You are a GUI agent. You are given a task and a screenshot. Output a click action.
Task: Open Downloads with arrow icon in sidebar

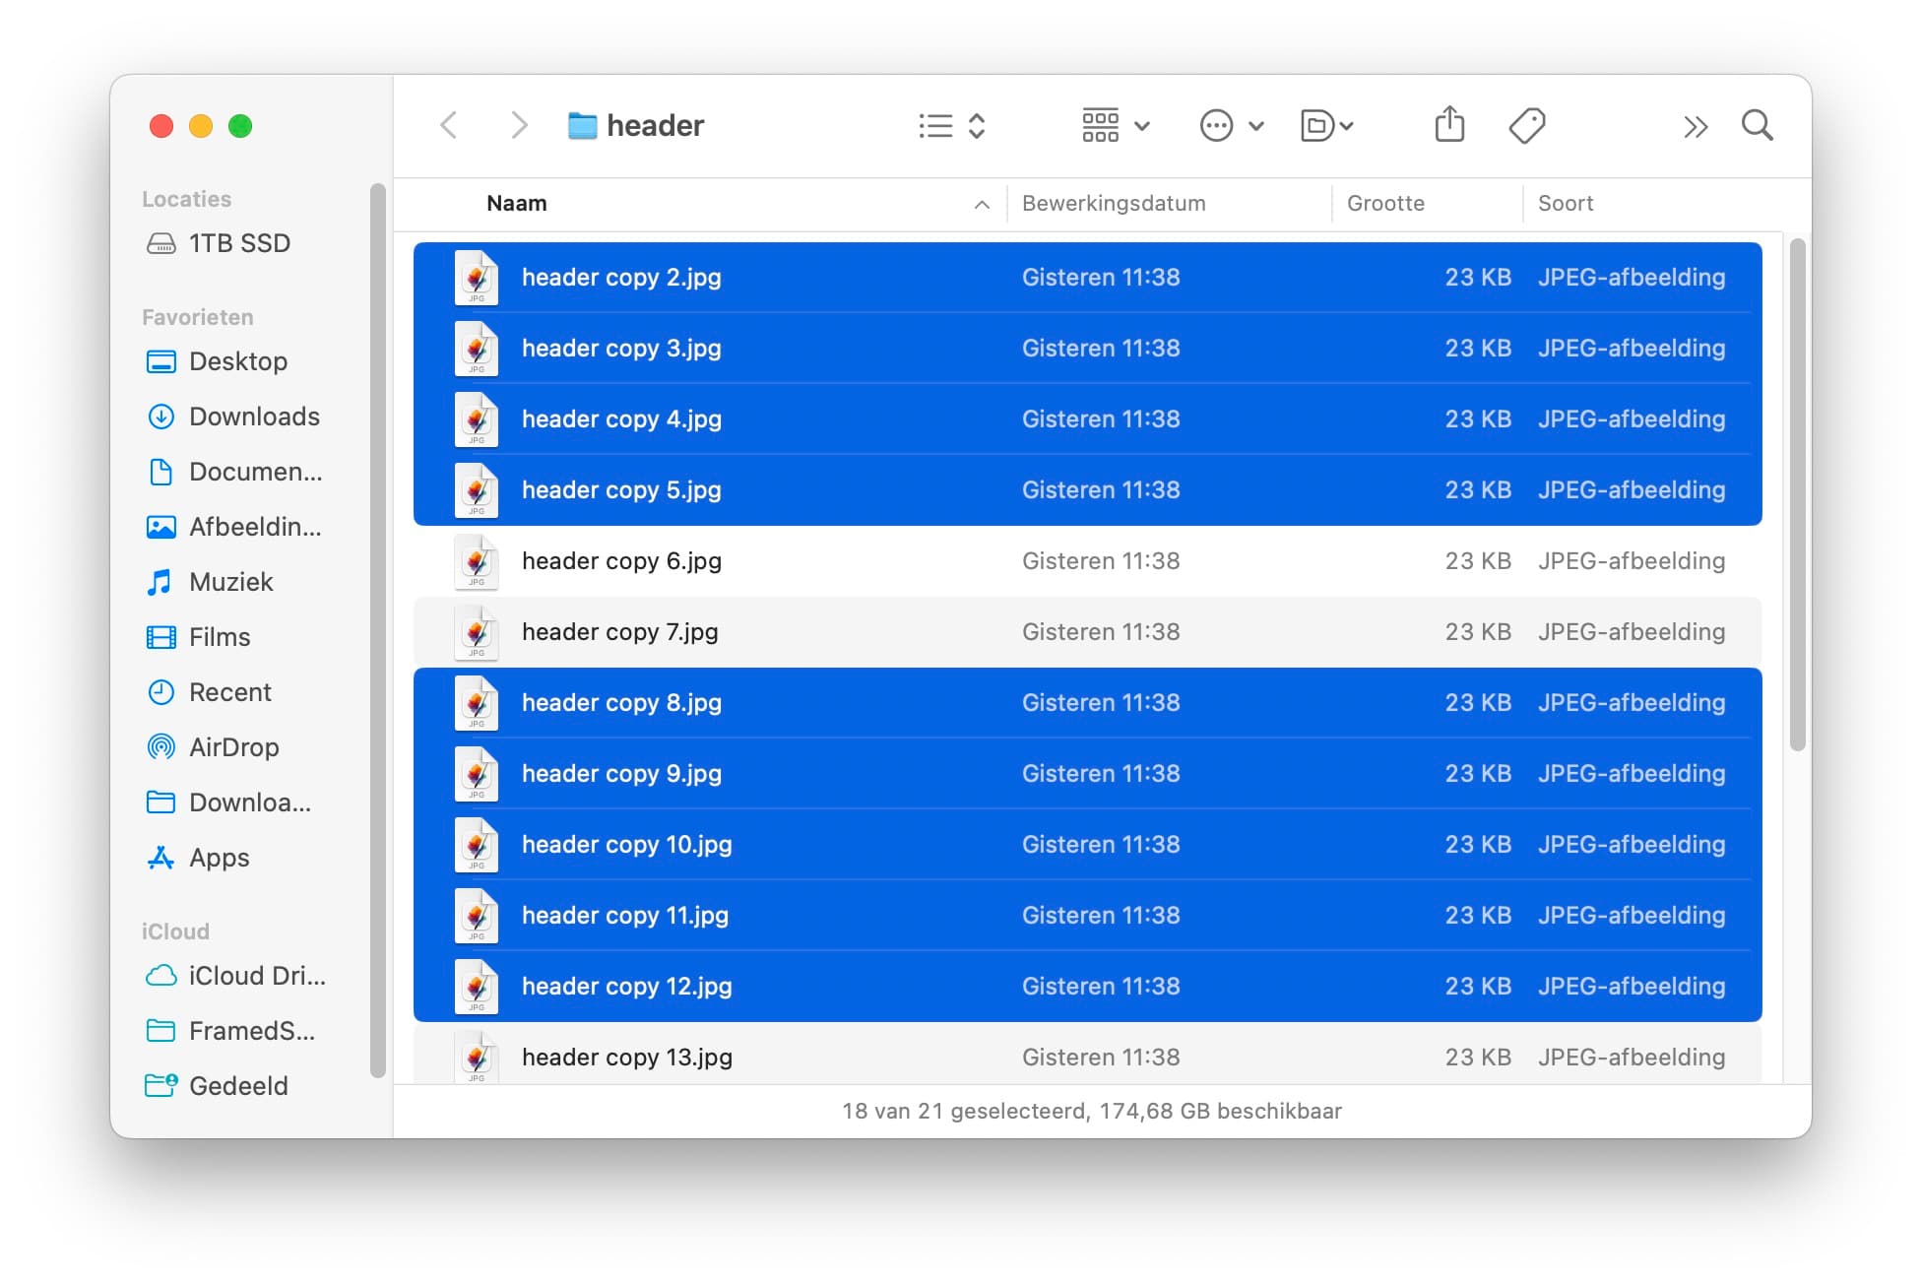point(254,417)
